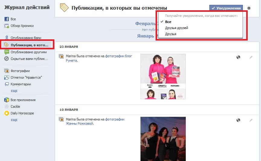Select Опубликовано Вами in sidebar

pos(26,38)
